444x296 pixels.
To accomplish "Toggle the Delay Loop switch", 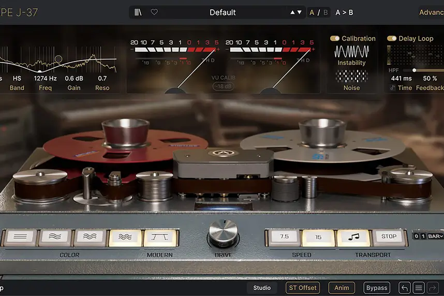I will 392,38.
